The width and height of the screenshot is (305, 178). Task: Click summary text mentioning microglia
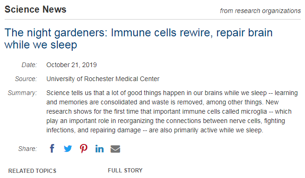tap(169, 111)
